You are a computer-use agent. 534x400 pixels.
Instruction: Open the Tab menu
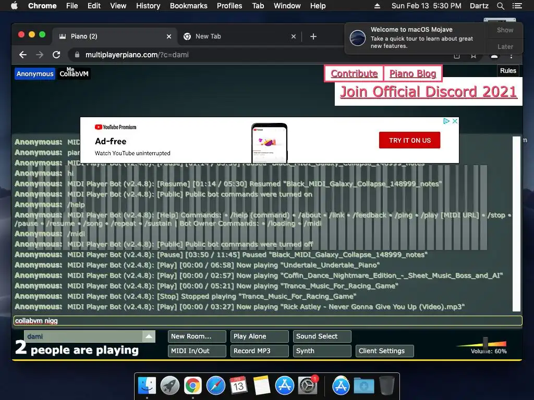click(258, 6)
